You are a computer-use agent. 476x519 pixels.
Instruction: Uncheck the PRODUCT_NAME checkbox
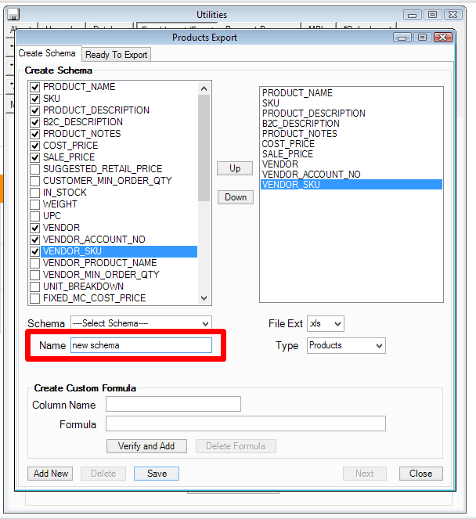(x=34, y=87)
